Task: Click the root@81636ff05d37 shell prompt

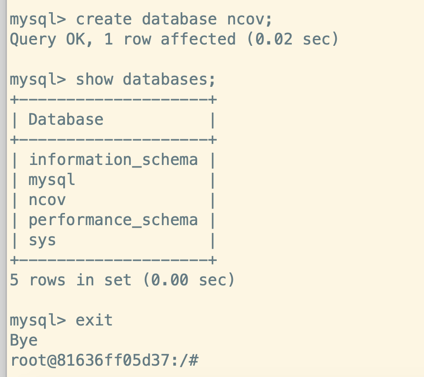Action: point(104,360)
